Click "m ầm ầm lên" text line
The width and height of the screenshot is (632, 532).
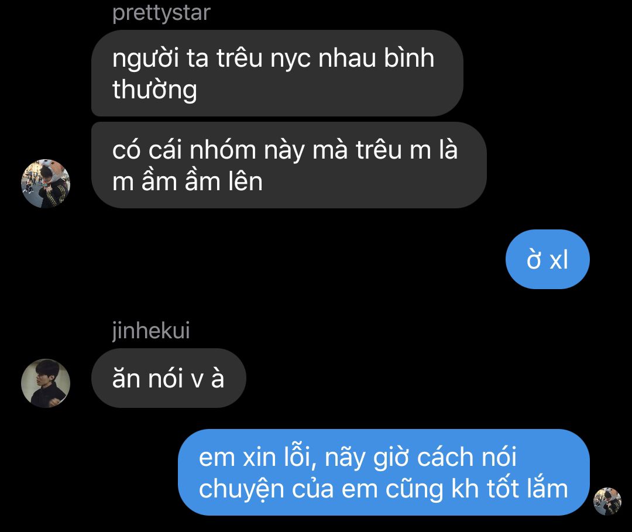point(187,182)
